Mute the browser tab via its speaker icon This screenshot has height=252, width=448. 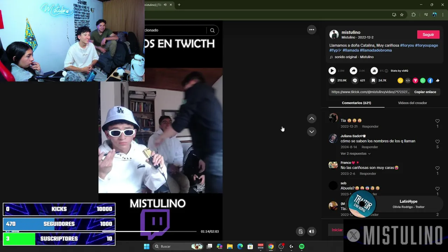(x=165, y=5)
